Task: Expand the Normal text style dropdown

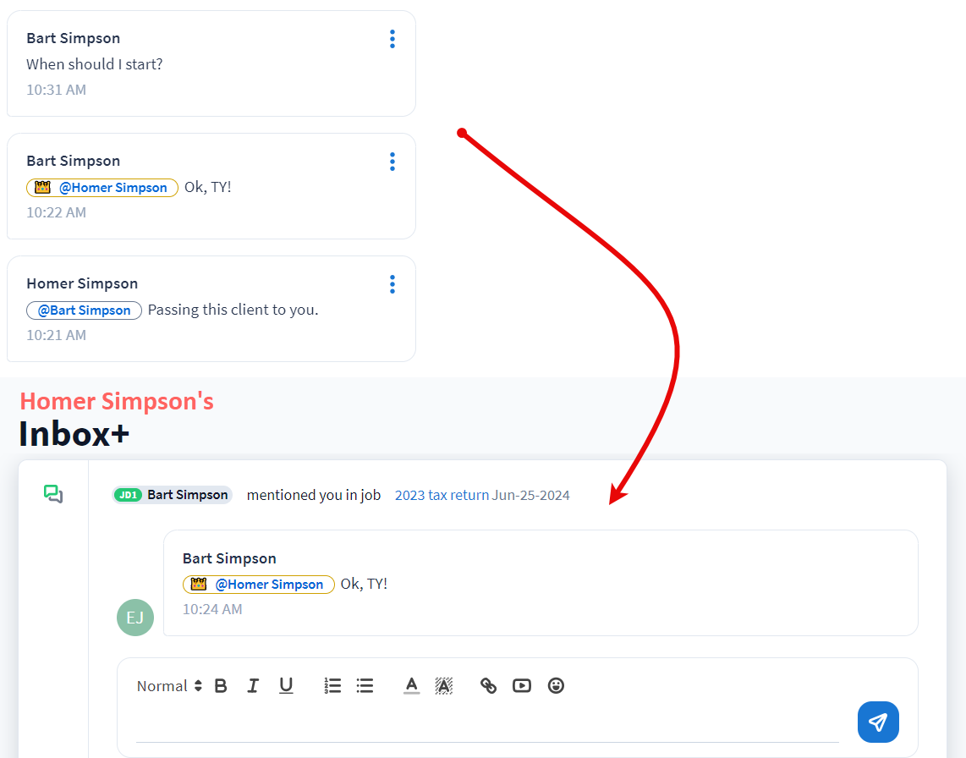Action: 169,686
